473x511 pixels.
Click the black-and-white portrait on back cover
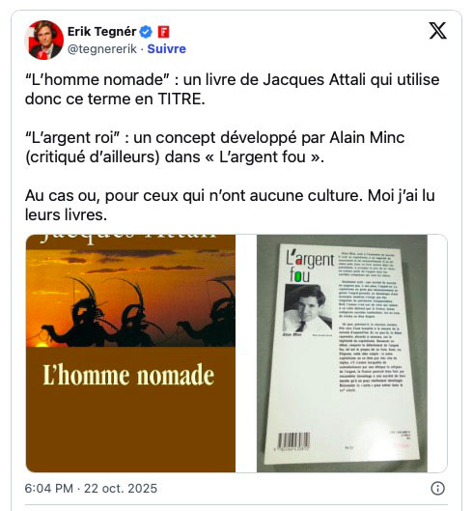click(x=308, y=308)
